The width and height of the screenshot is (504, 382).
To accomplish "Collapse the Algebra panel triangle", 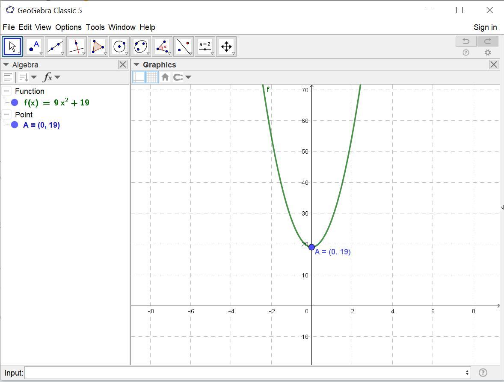I will coord(6,65).
